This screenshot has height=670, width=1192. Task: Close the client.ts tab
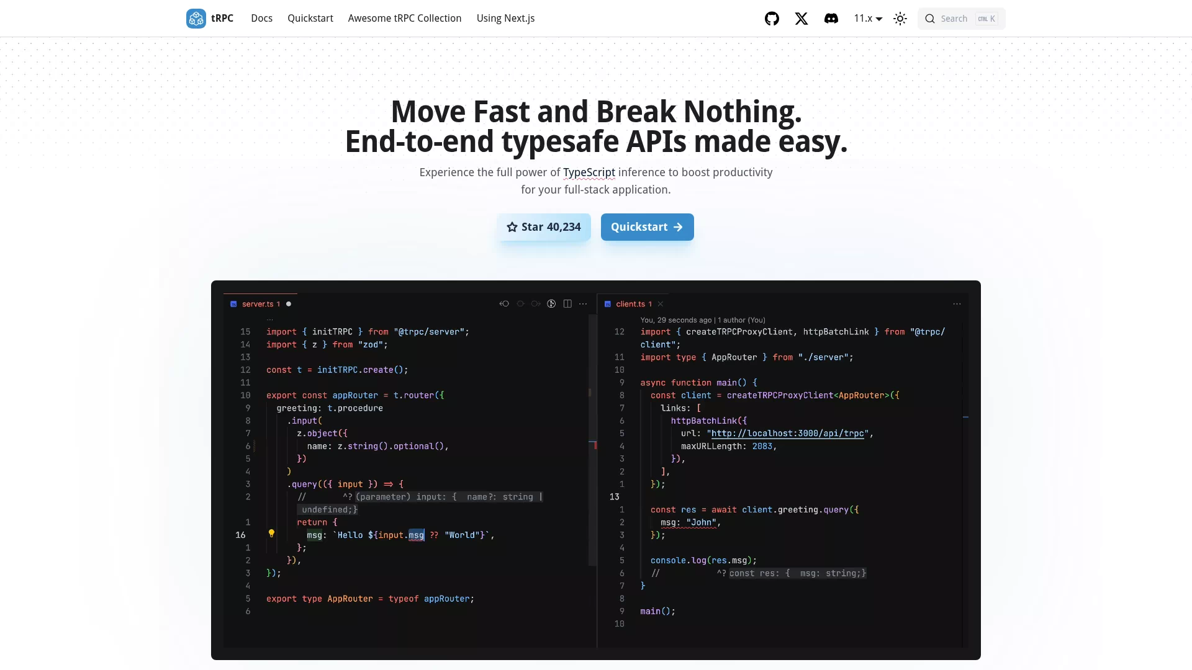661,304
